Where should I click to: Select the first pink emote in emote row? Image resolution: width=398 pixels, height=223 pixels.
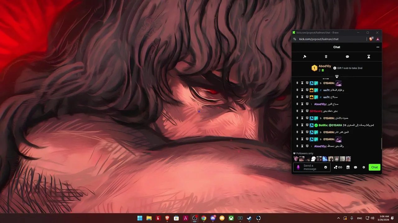tap(296, 159)
